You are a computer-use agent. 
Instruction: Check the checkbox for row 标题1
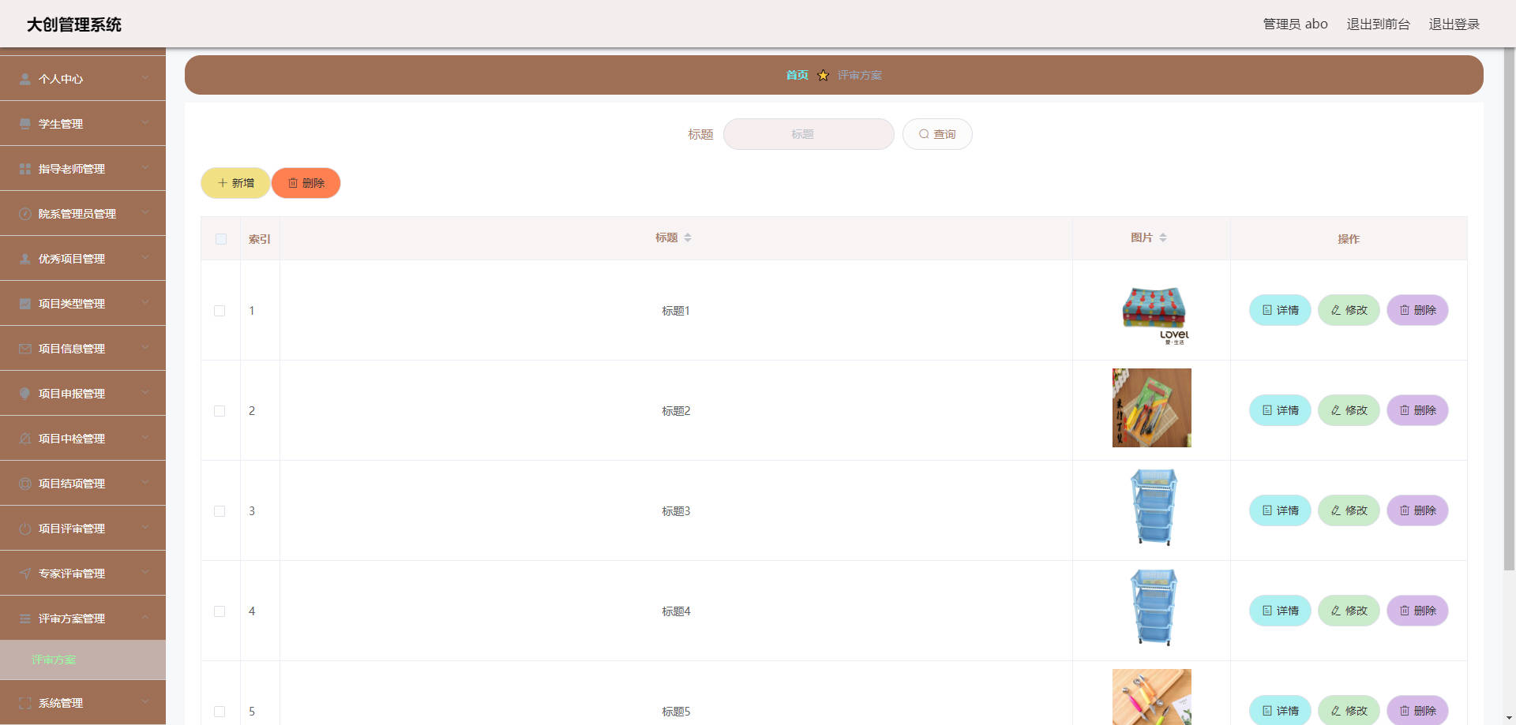tap(220, 311)
